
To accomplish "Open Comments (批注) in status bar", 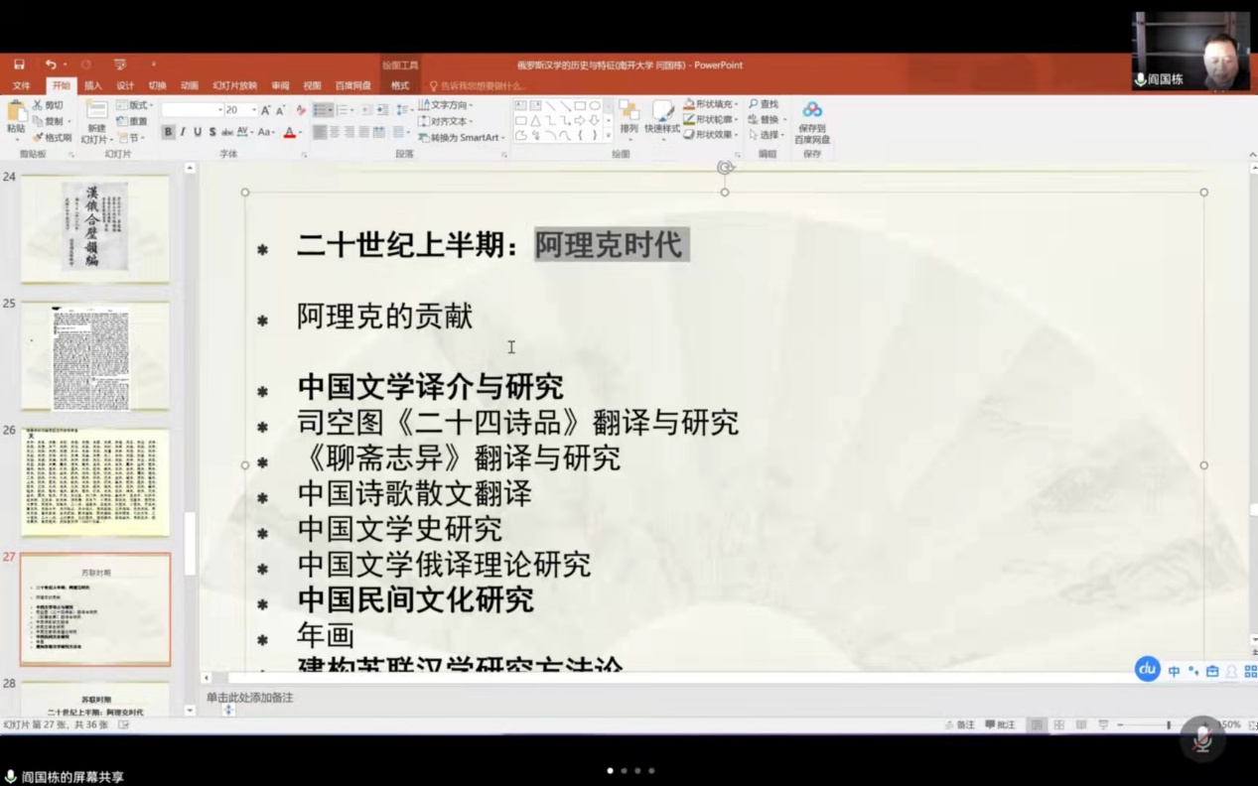I will 1000,725.
